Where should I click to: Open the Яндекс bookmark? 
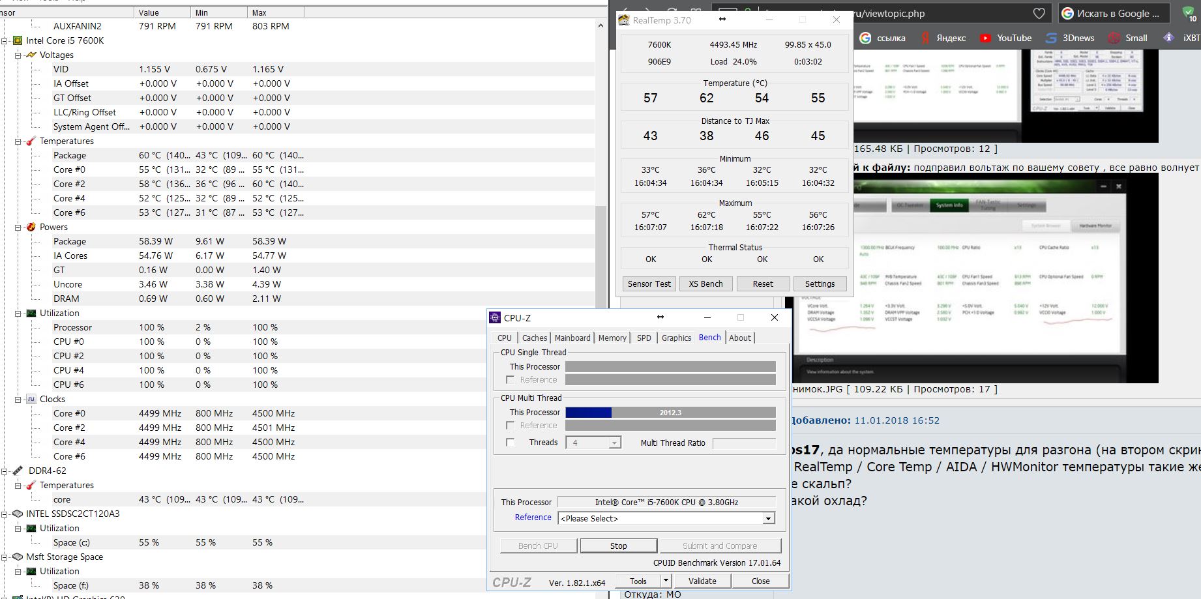tap(943, 38)
